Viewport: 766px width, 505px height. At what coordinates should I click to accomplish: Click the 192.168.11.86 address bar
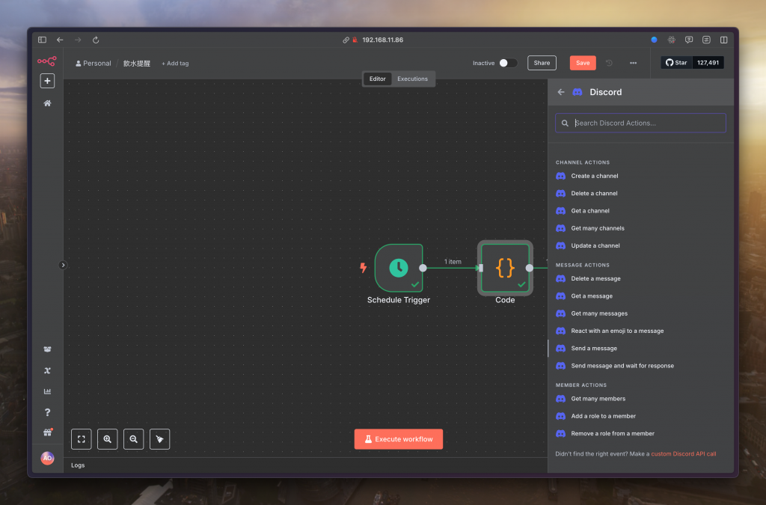[x=382, y=40]
